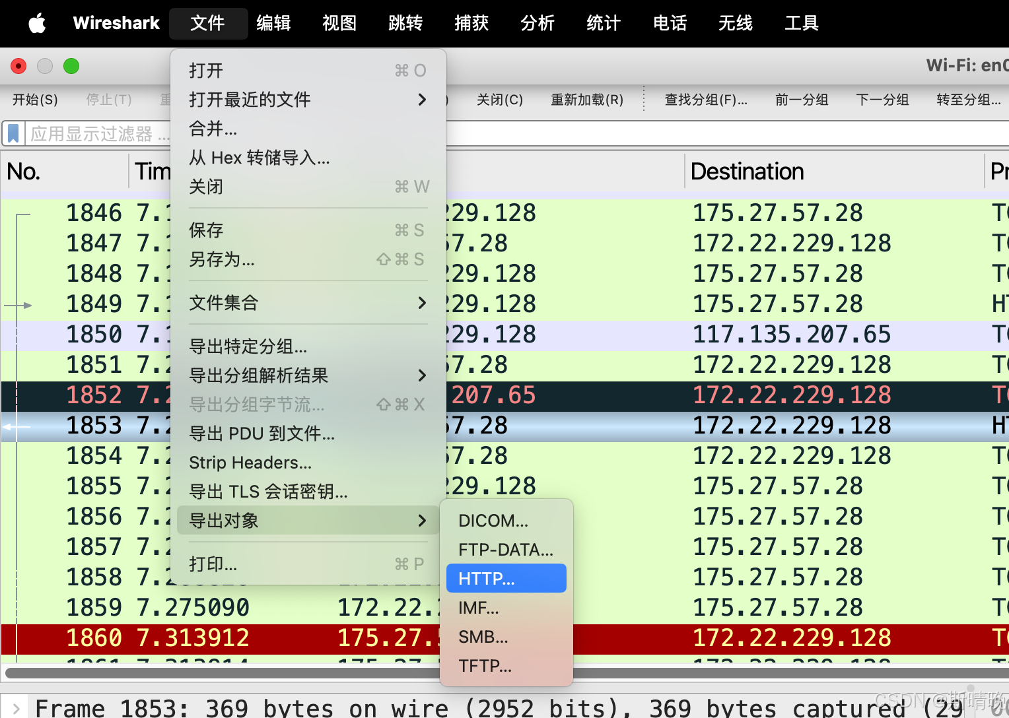The width and height of the screenshot is (1009, 718).
Task: Open the 无线 menu
Action: (736, 23)
